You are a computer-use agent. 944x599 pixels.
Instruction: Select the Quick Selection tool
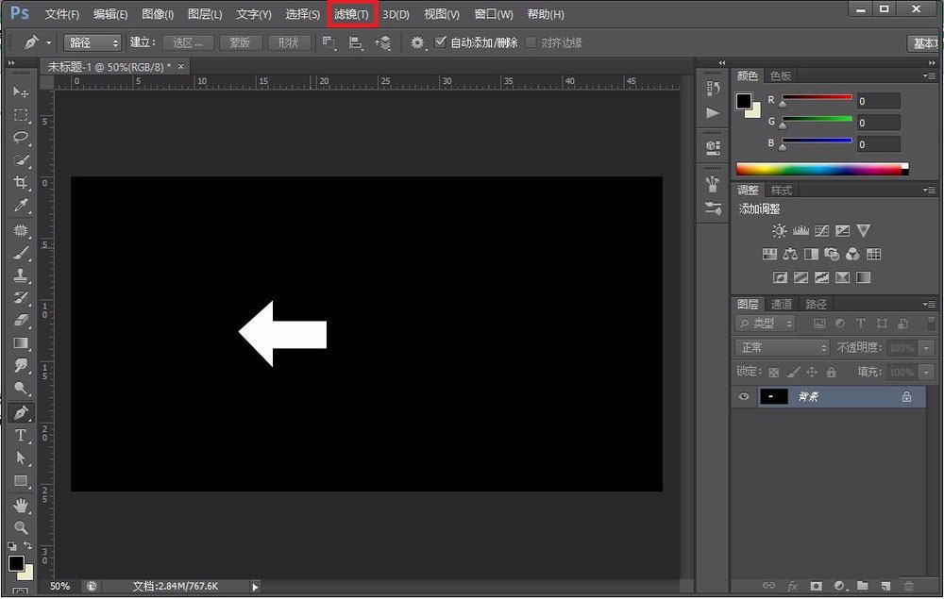point(21,160)
